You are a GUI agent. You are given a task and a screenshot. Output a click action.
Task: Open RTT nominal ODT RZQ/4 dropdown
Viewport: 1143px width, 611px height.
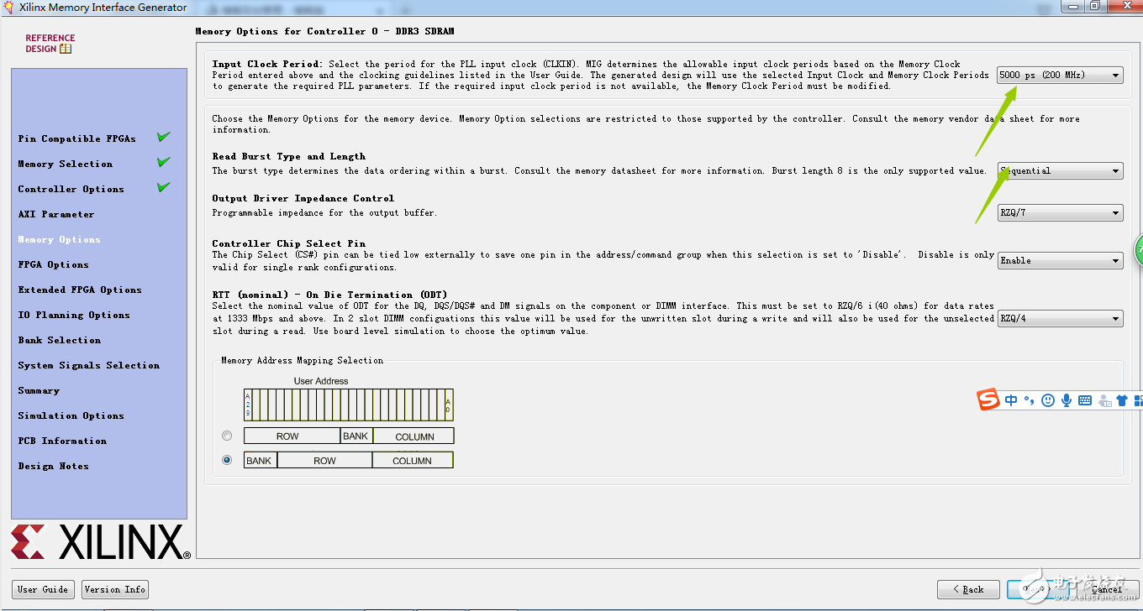click(x=1060, y=319)
